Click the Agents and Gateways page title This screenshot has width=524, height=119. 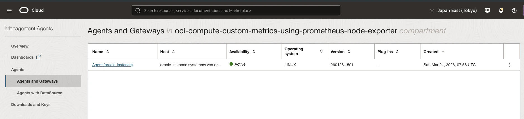click(126, 31)
